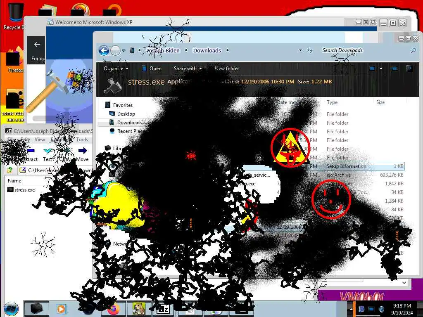The width and height of the screenshot is (423, 317).
Task: Expand the view options arrow
Action: point(381,69)
